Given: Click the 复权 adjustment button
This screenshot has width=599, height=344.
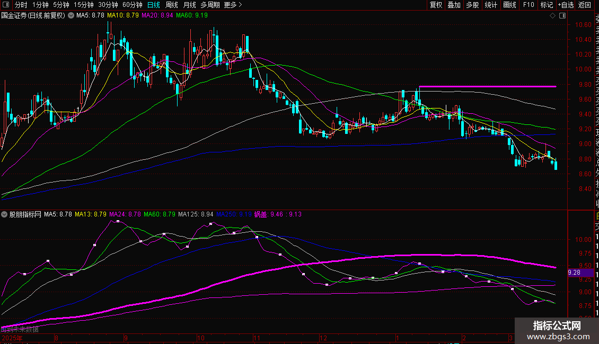Looking at the screenshot, I should coord(436,5).
